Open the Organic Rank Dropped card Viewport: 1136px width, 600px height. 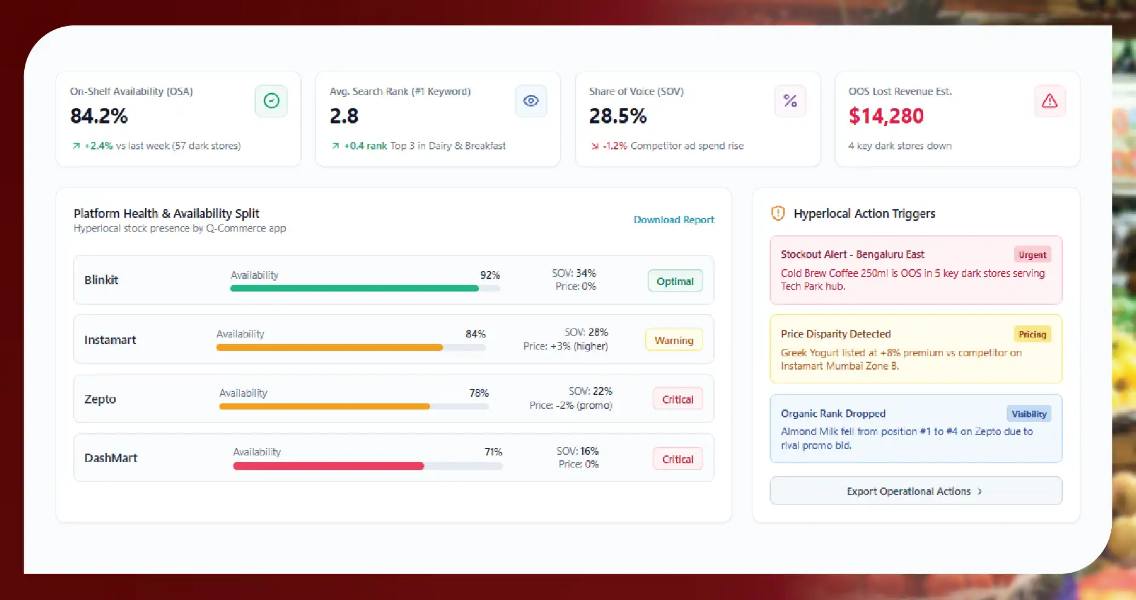point(915,429)
